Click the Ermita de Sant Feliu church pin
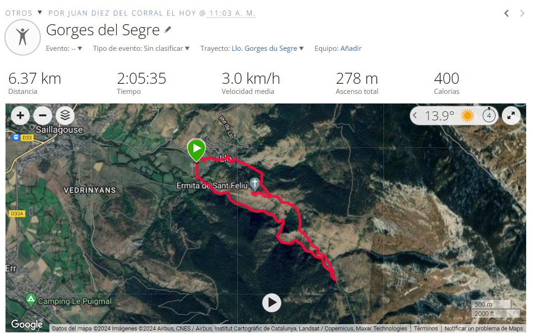Screen dimensions: 533x336 (x=255, y=184)
